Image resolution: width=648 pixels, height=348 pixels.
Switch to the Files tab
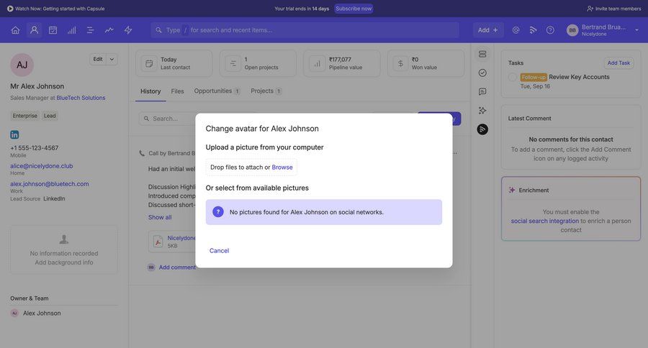pyautogui.click(x=177, y=91)
